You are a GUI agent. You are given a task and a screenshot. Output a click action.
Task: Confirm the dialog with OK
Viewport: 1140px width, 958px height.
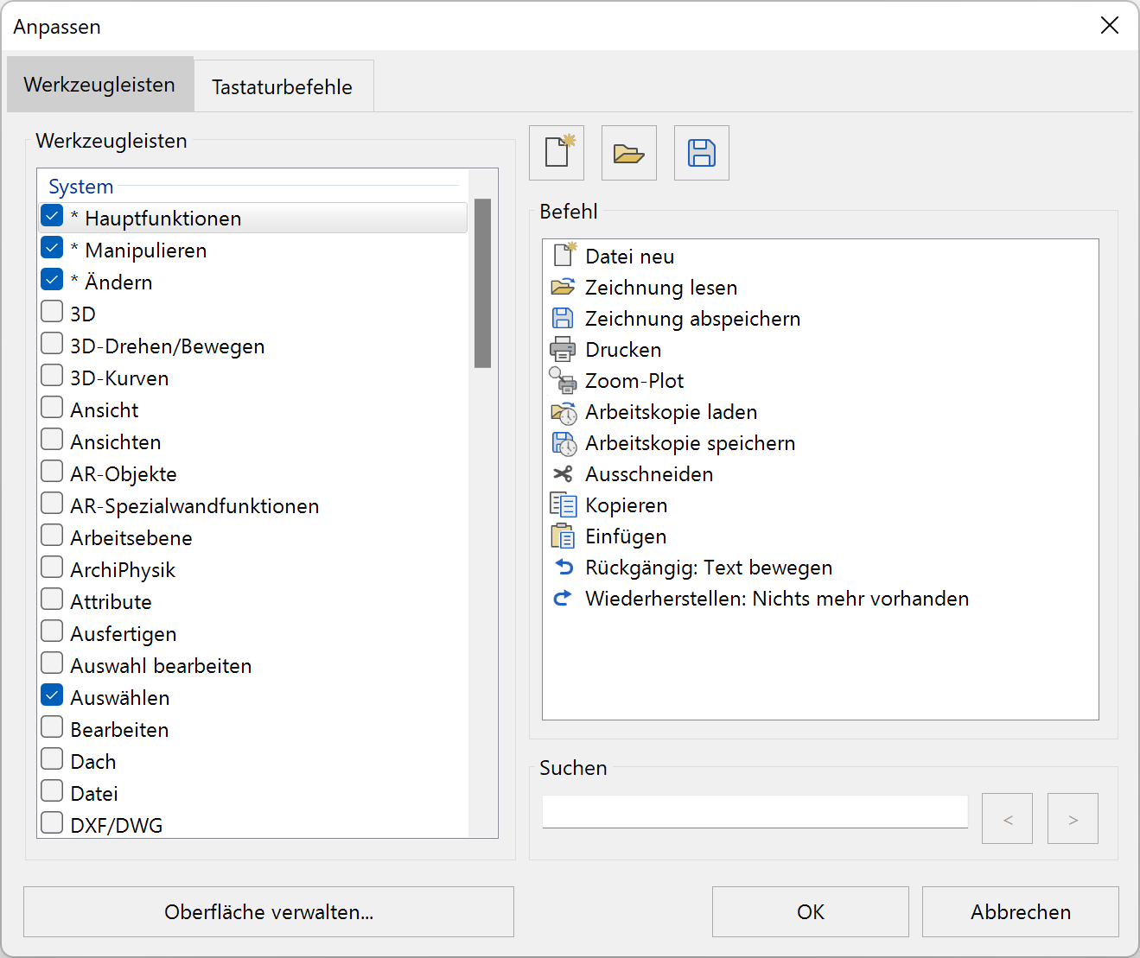809,911
